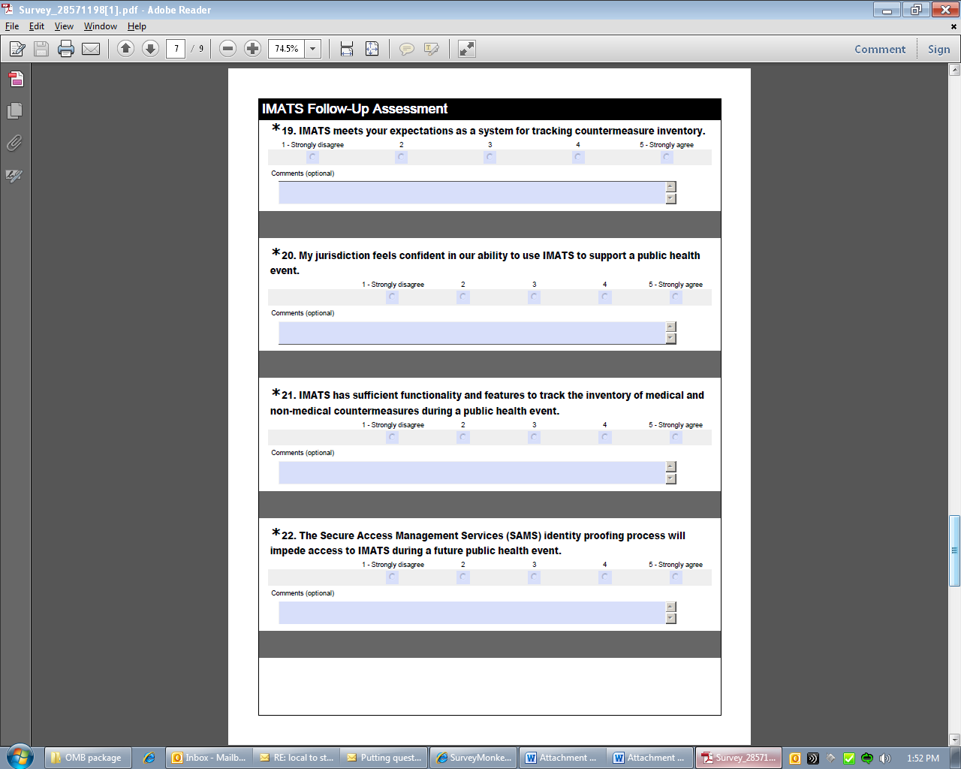
Task: Click the document scrollbar down arrow
Action: click(x=954, y=740)
